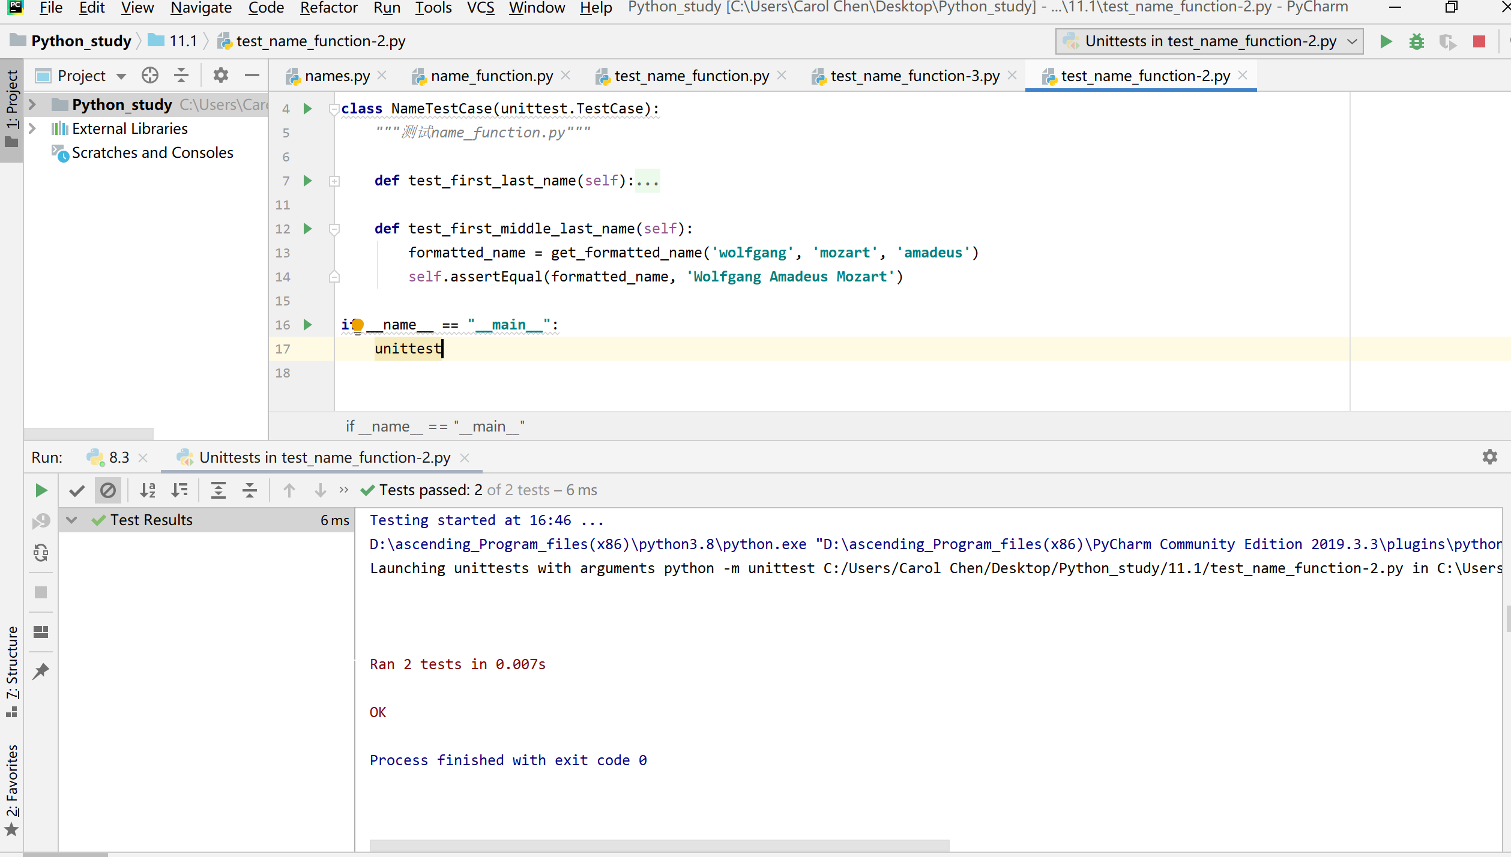Click the console horizontal scrollbar
Screen dimensions: 1511x857
(659, 845)
